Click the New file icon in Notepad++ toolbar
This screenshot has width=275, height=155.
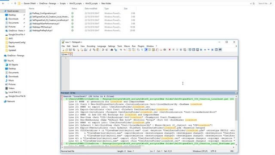[63, 50]
